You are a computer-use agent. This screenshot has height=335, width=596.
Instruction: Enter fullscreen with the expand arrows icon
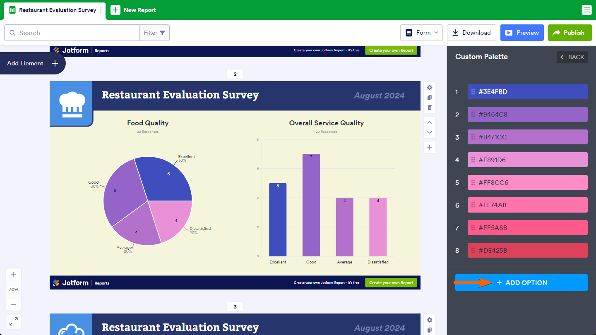coord(14,321)
